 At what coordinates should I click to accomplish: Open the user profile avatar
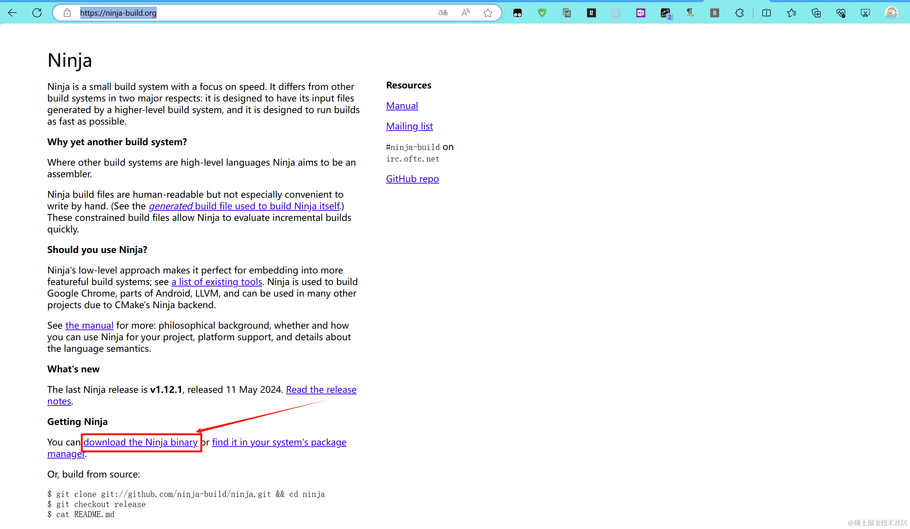point(891,13)
